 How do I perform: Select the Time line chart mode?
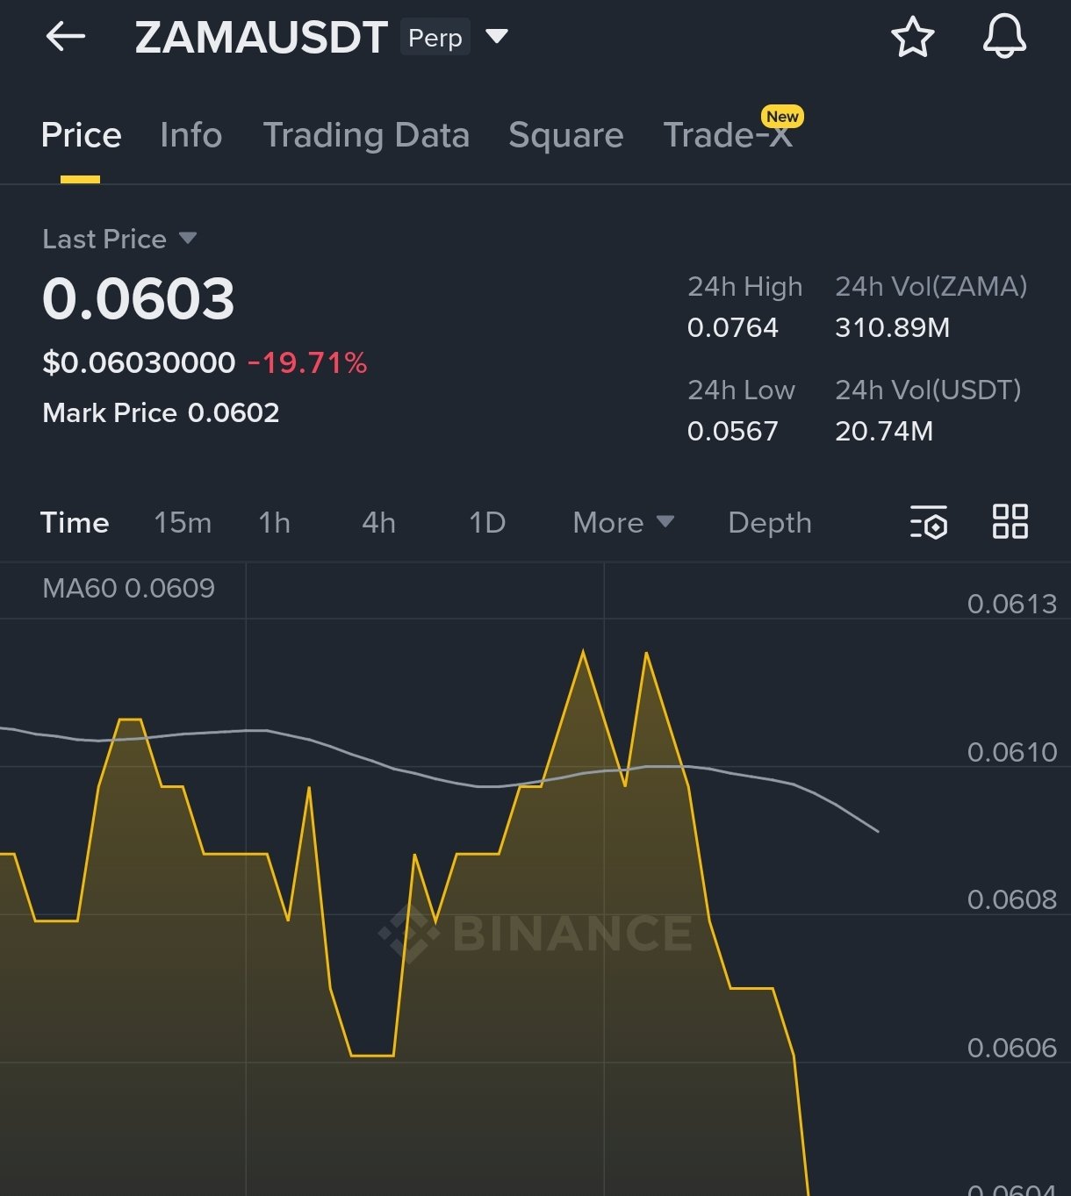75,523
